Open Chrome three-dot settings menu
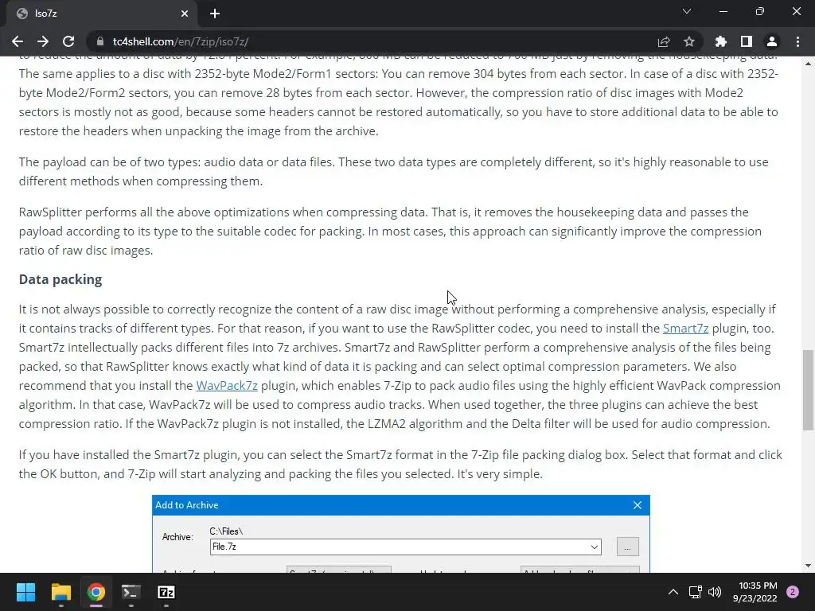Screen dimensions: 815x611 [x=797, y=41]
